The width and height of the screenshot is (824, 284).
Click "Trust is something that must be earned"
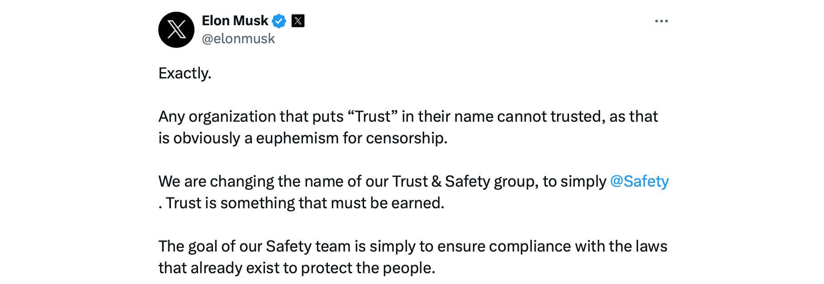305,203
